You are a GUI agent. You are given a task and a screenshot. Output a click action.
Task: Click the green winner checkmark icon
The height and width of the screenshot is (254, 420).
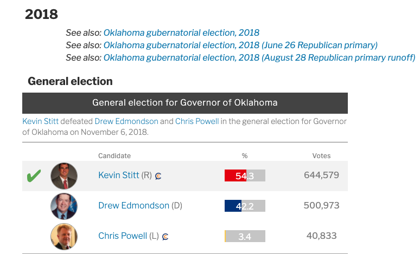point(34,176)
